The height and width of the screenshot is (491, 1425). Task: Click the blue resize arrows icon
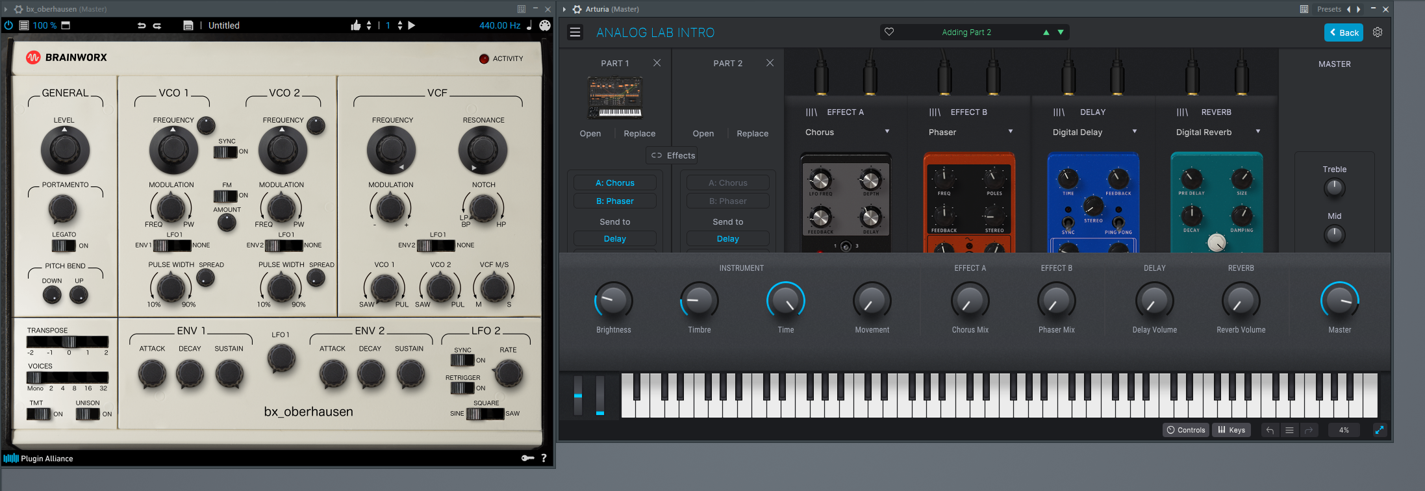[x=1379, y=430]
